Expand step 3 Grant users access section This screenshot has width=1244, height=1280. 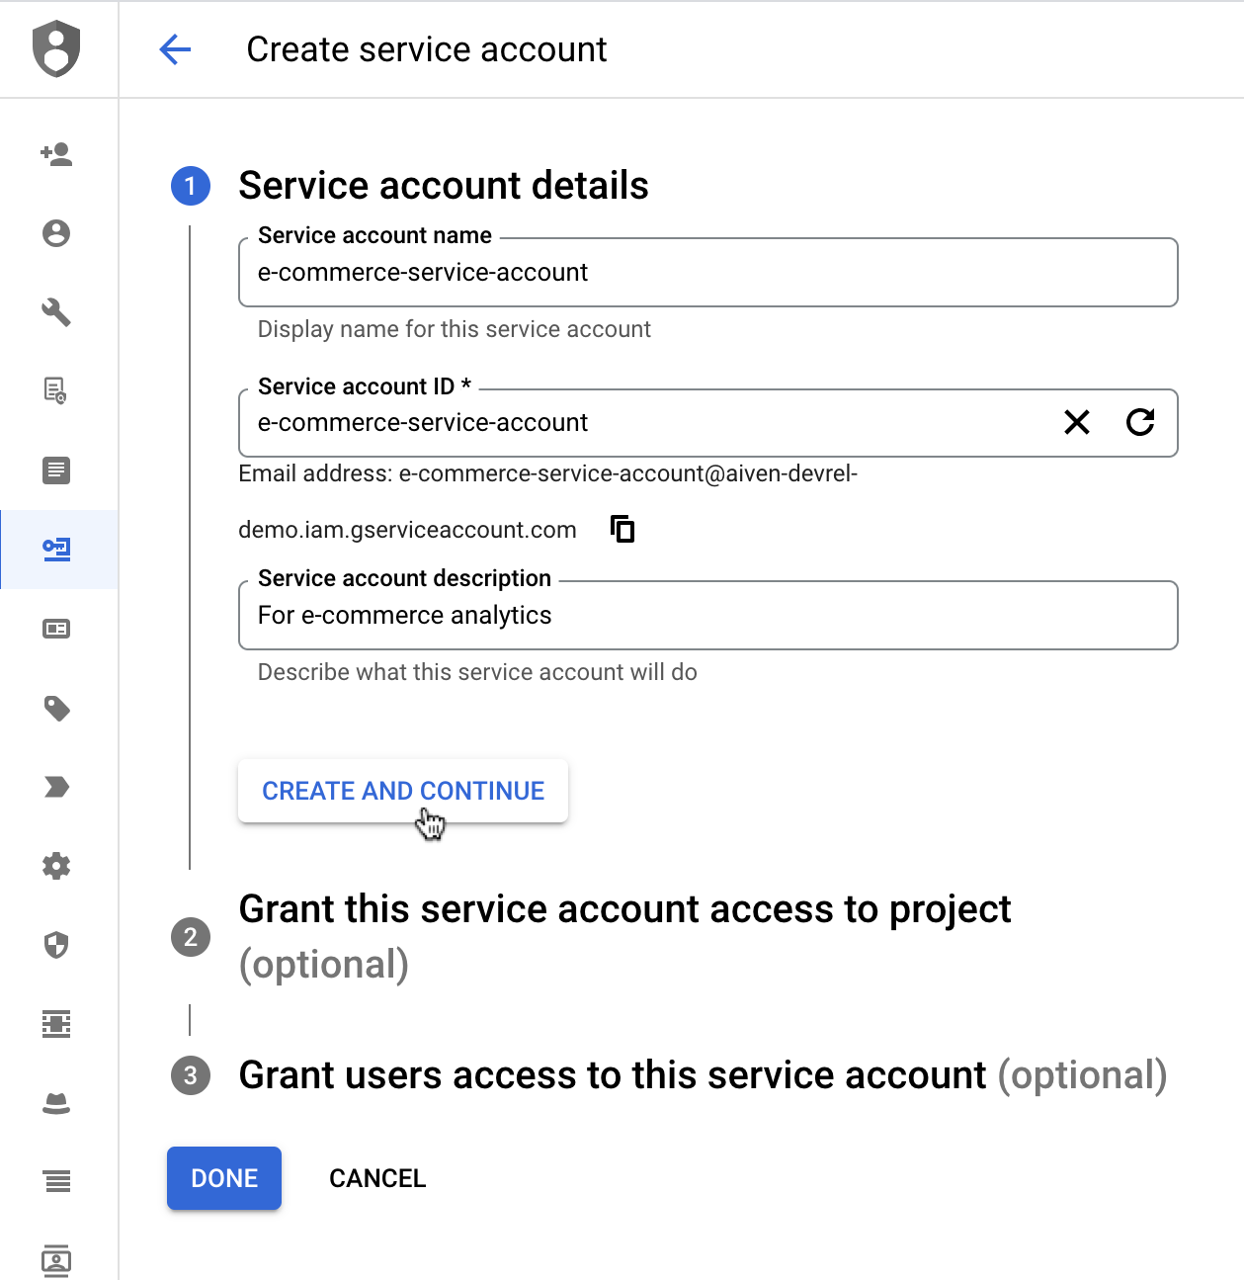614,1074
